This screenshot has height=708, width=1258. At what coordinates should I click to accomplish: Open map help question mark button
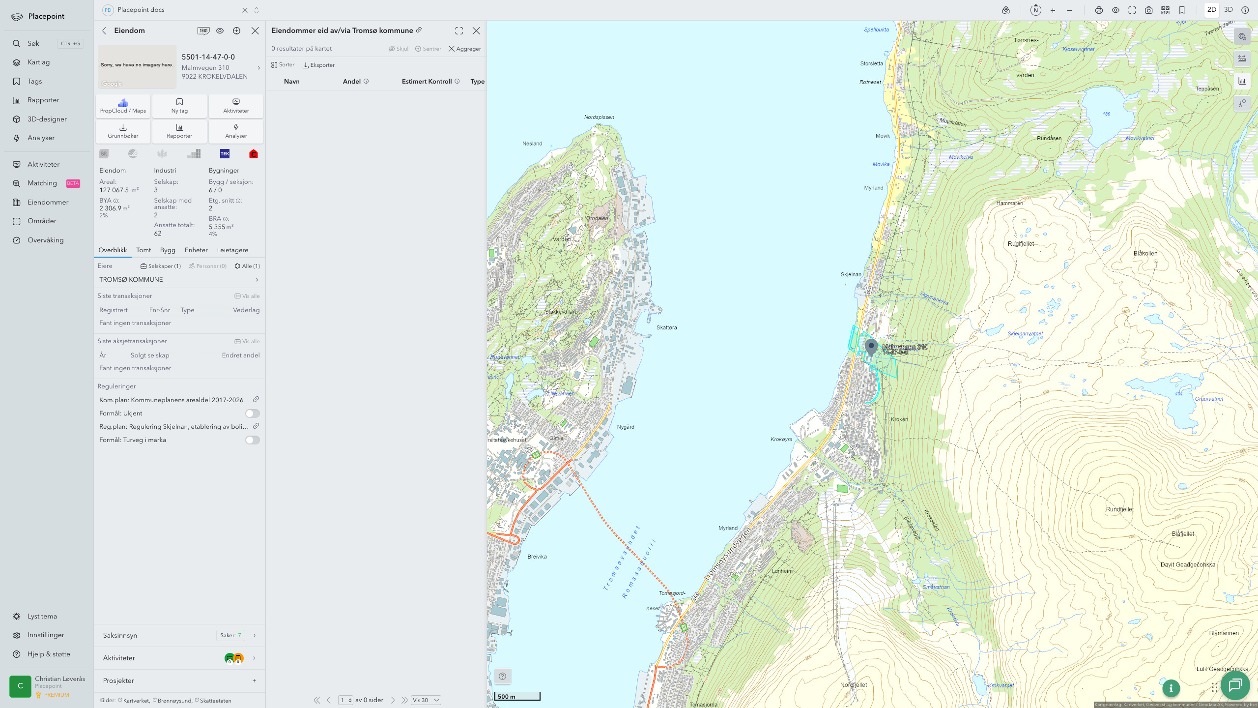pos(502,677)
